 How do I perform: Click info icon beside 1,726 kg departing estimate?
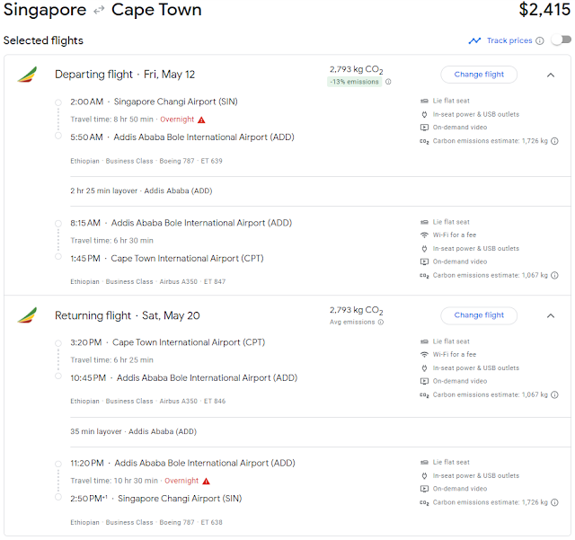(x=554, y=141)
